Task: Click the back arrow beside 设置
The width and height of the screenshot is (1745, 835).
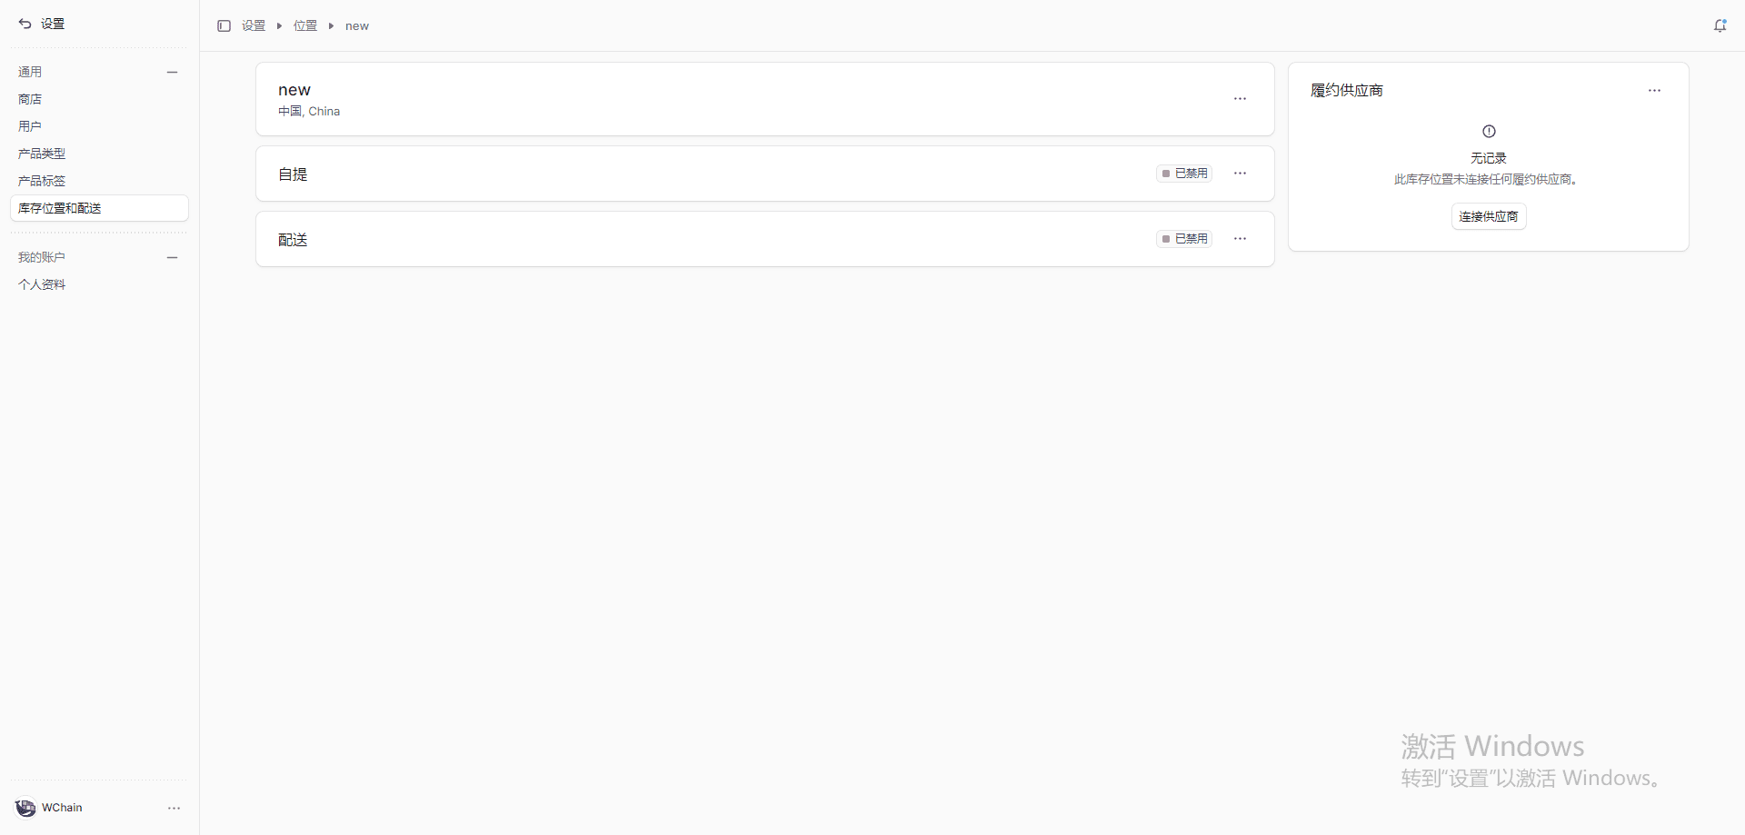Action: point(25,24)
